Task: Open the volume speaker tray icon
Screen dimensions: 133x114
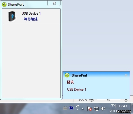Action: [103, 109]
